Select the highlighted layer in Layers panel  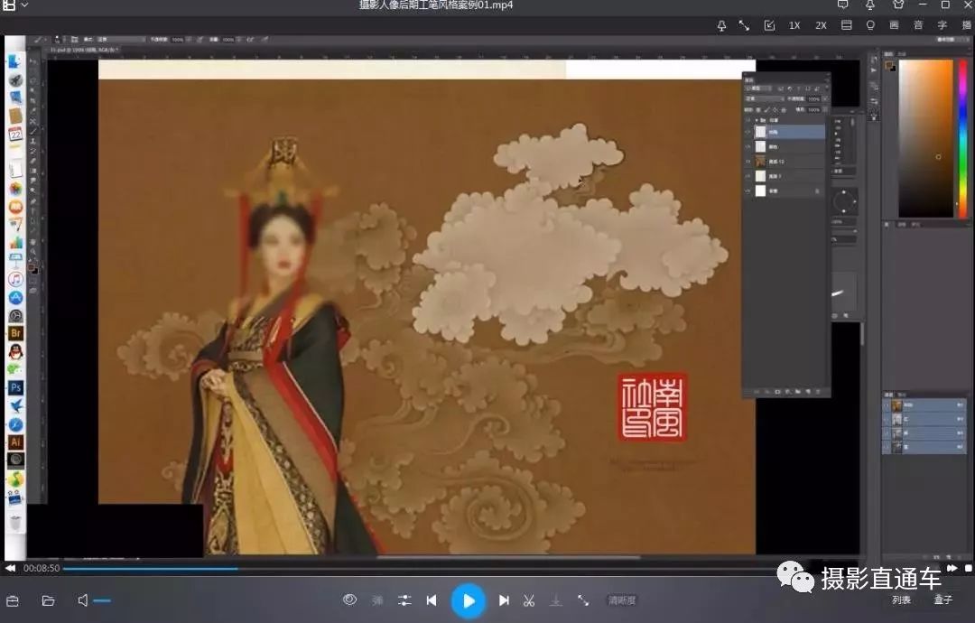pos(789,132)
